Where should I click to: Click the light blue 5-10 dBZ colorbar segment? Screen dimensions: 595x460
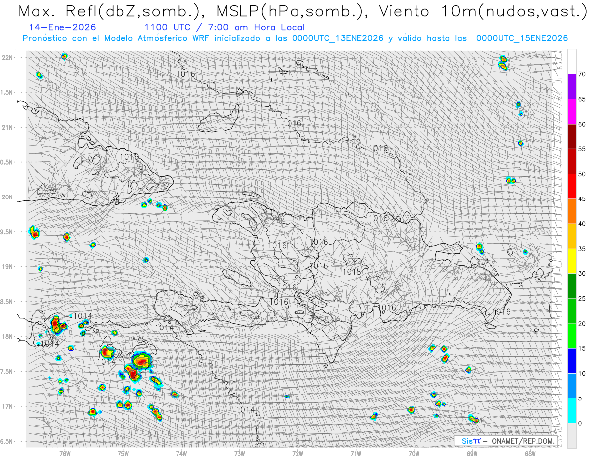(572, 386)
